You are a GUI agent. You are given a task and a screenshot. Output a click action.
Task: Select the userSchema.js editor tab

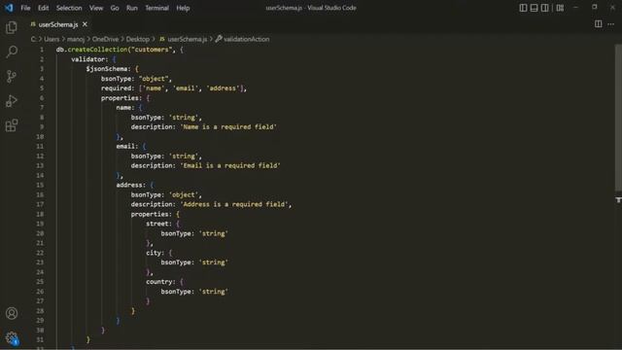point(58,24)
